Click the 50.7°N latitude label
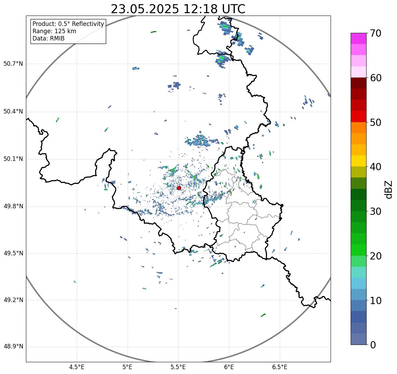The width and height of the screenshot is (397, 374). click(13, 64)
